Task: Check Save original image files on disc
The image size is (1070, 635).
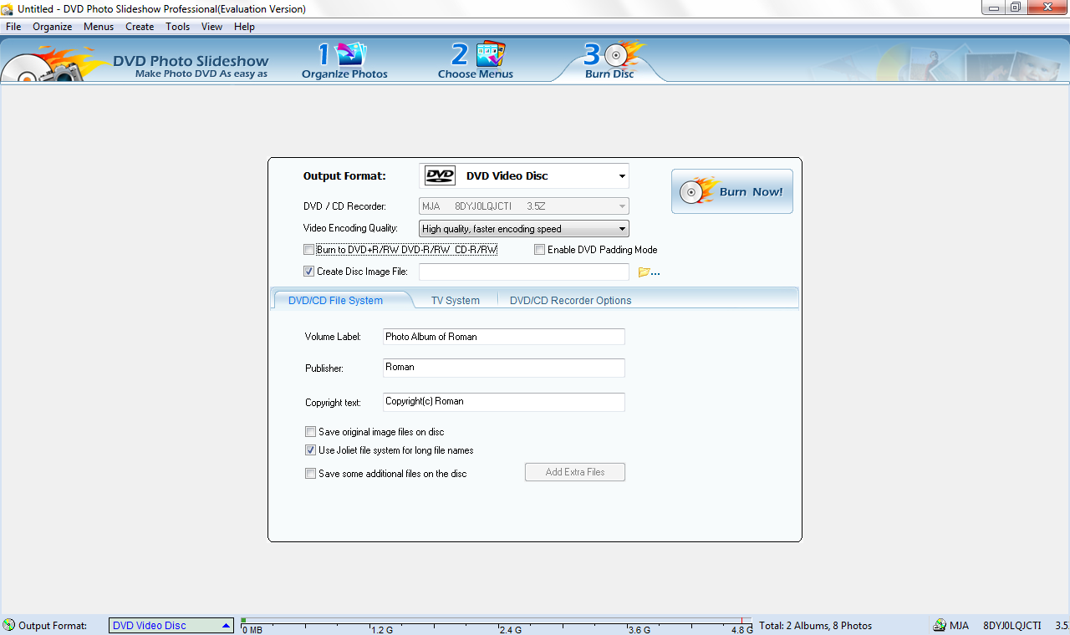Action: pyautogui.click(x=311, y=432)
